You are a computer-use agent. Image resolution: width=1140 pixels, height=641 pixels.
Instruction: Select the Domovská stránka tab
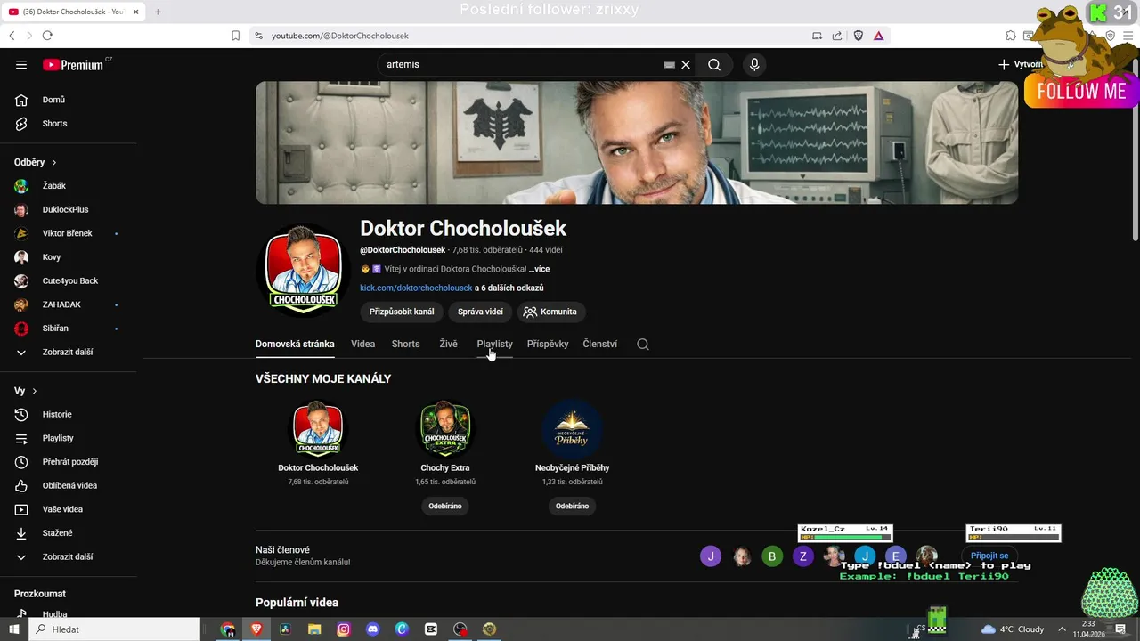click(295, 344)
